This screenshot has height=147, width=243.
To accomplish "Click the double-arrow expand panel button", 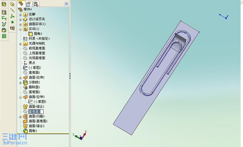I will tap(66, 4).
